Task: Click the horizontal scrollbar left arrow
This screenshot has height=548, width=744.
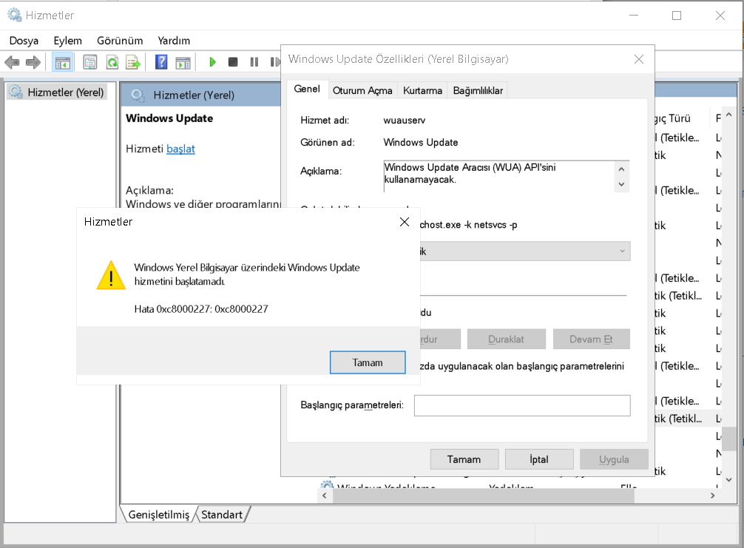Action: [325, 495]
